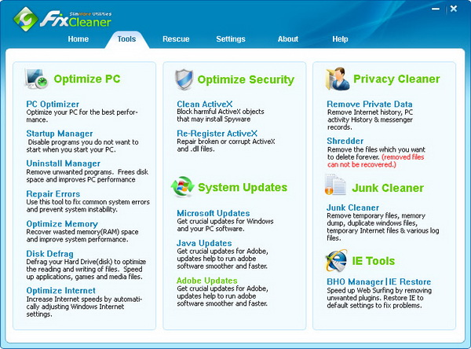Image resolution: width=471 pixels, height=349 pixels.
Task: Open the Rescue tab
Action: click(176, 39)
